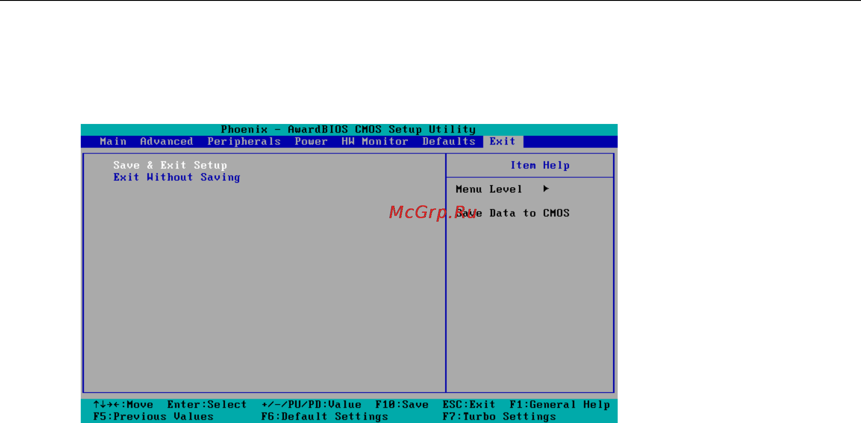Click the Menu Level label
This screenshot has width=861, height=423.
coord(489,189)
